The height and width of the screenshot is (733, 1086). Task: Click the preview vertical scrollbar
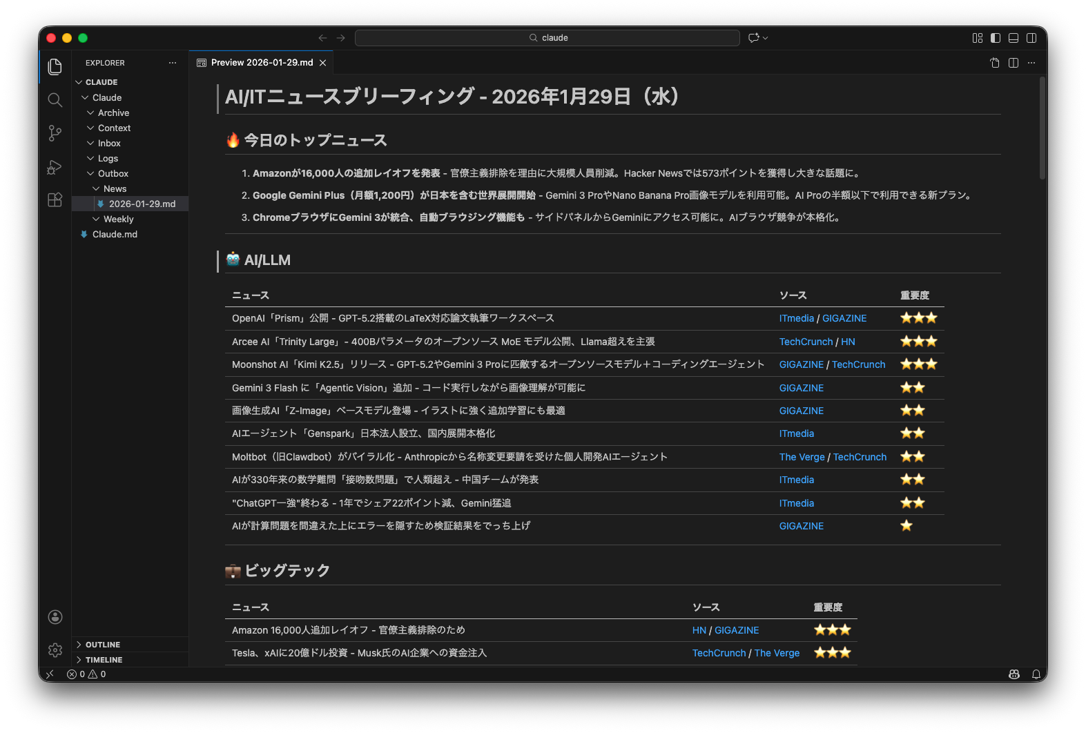pos(1042,128)
